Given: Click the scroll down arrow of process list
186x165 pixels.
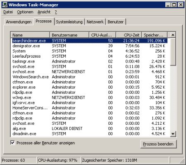Looking at the screenshot, I should tap(173, 134).
